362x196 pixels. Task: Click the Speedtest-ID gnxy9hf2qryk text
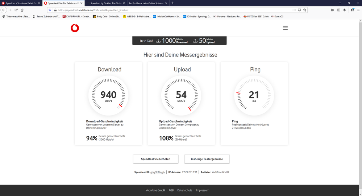point(150,172)
